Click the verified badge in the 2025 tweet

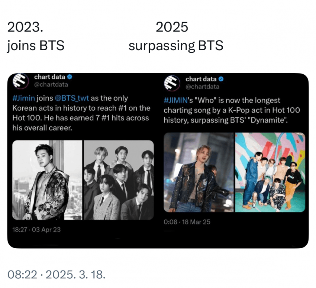tap(221, 79)
